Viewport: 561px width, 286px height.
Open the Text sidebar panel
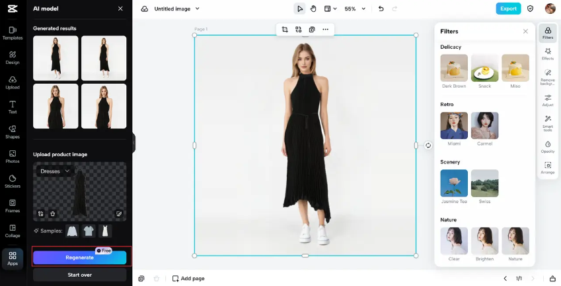13,107
